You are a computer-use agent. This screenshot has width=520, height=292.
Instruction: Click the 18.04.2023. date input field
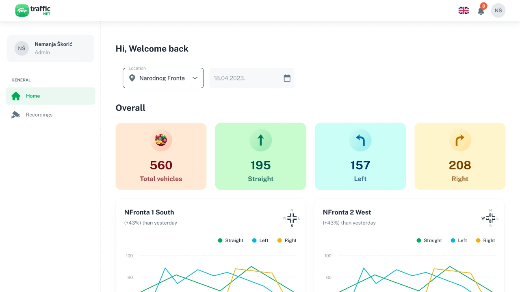pos(252,78)
